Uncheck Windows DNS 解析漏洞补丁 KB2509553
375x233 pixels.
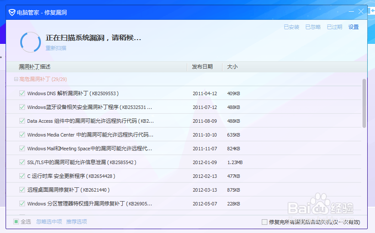point(22,93)
